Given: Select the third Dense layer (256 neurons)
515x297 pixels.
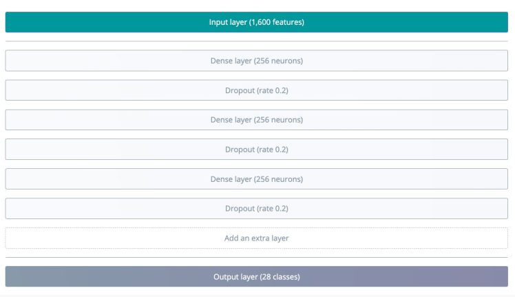Looking at the screenshot, I should click(257, 179).
